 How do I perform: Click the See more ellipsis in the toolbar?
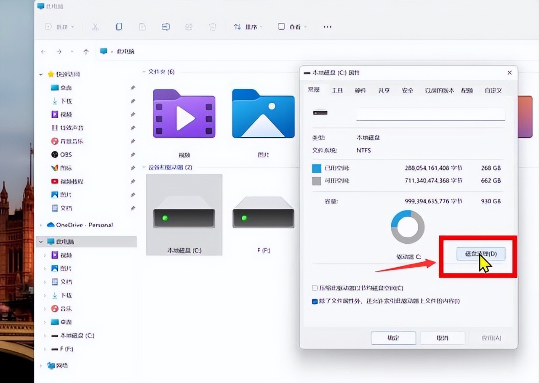tap(328, 27)
